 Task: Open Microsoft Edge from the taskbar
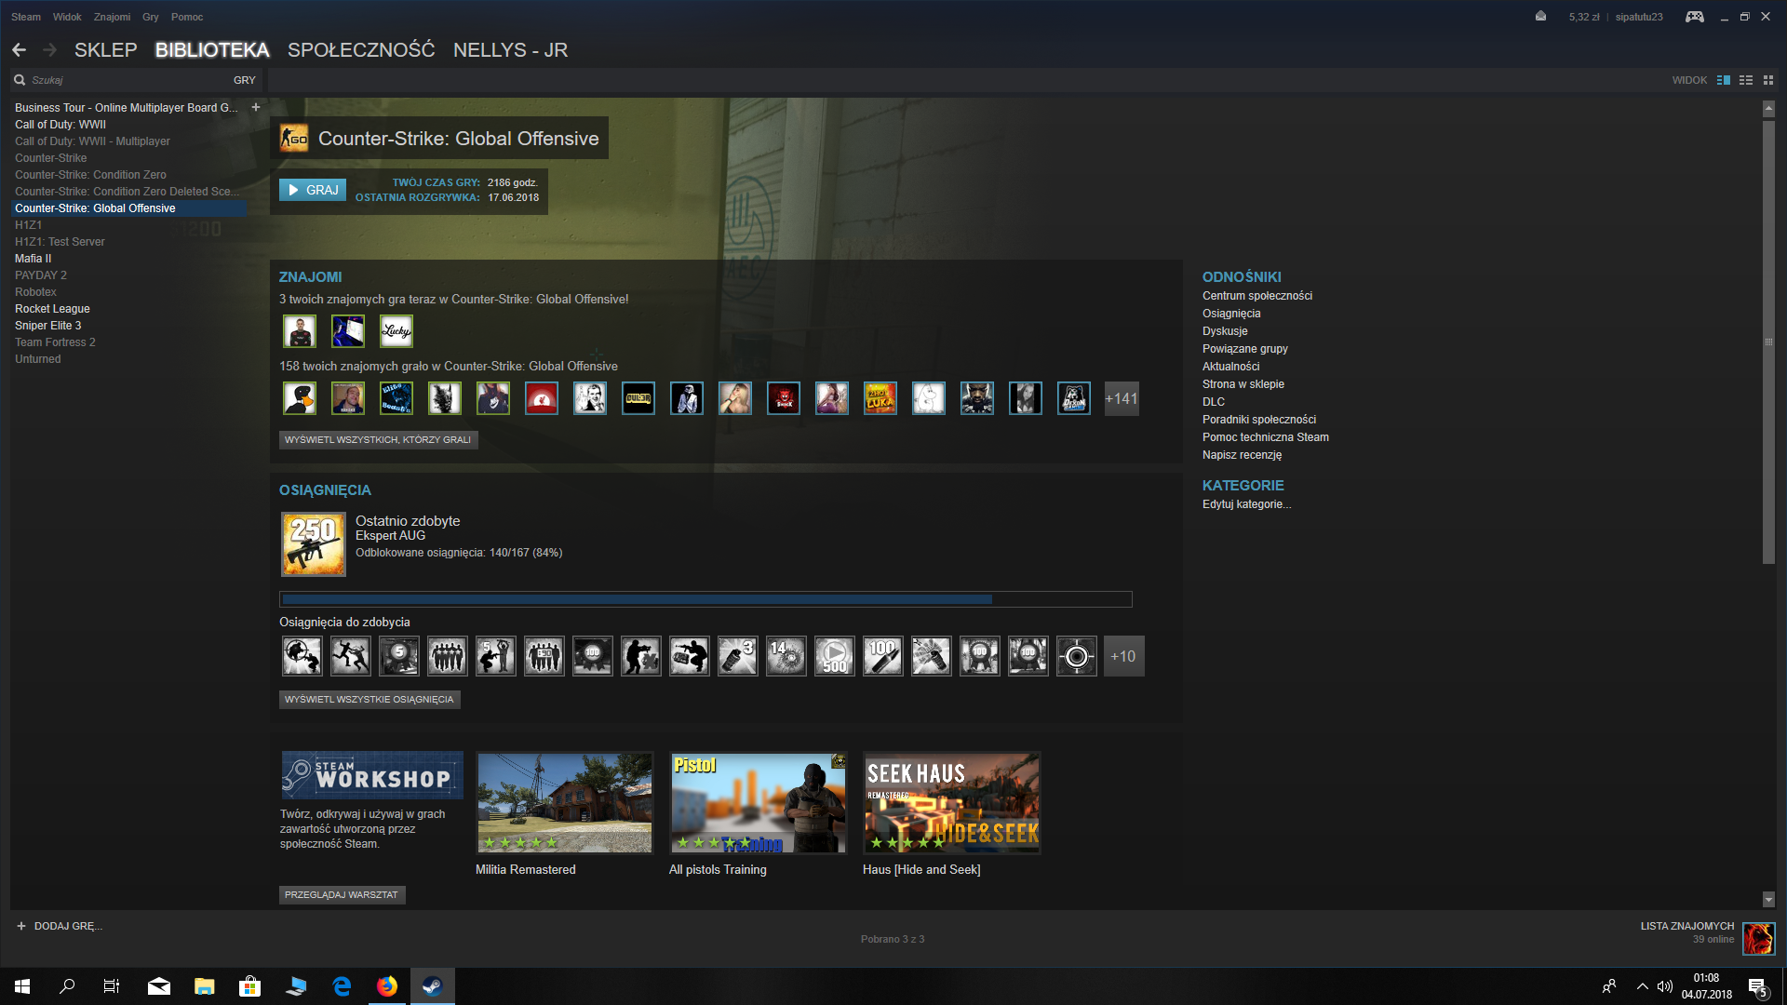342,986
